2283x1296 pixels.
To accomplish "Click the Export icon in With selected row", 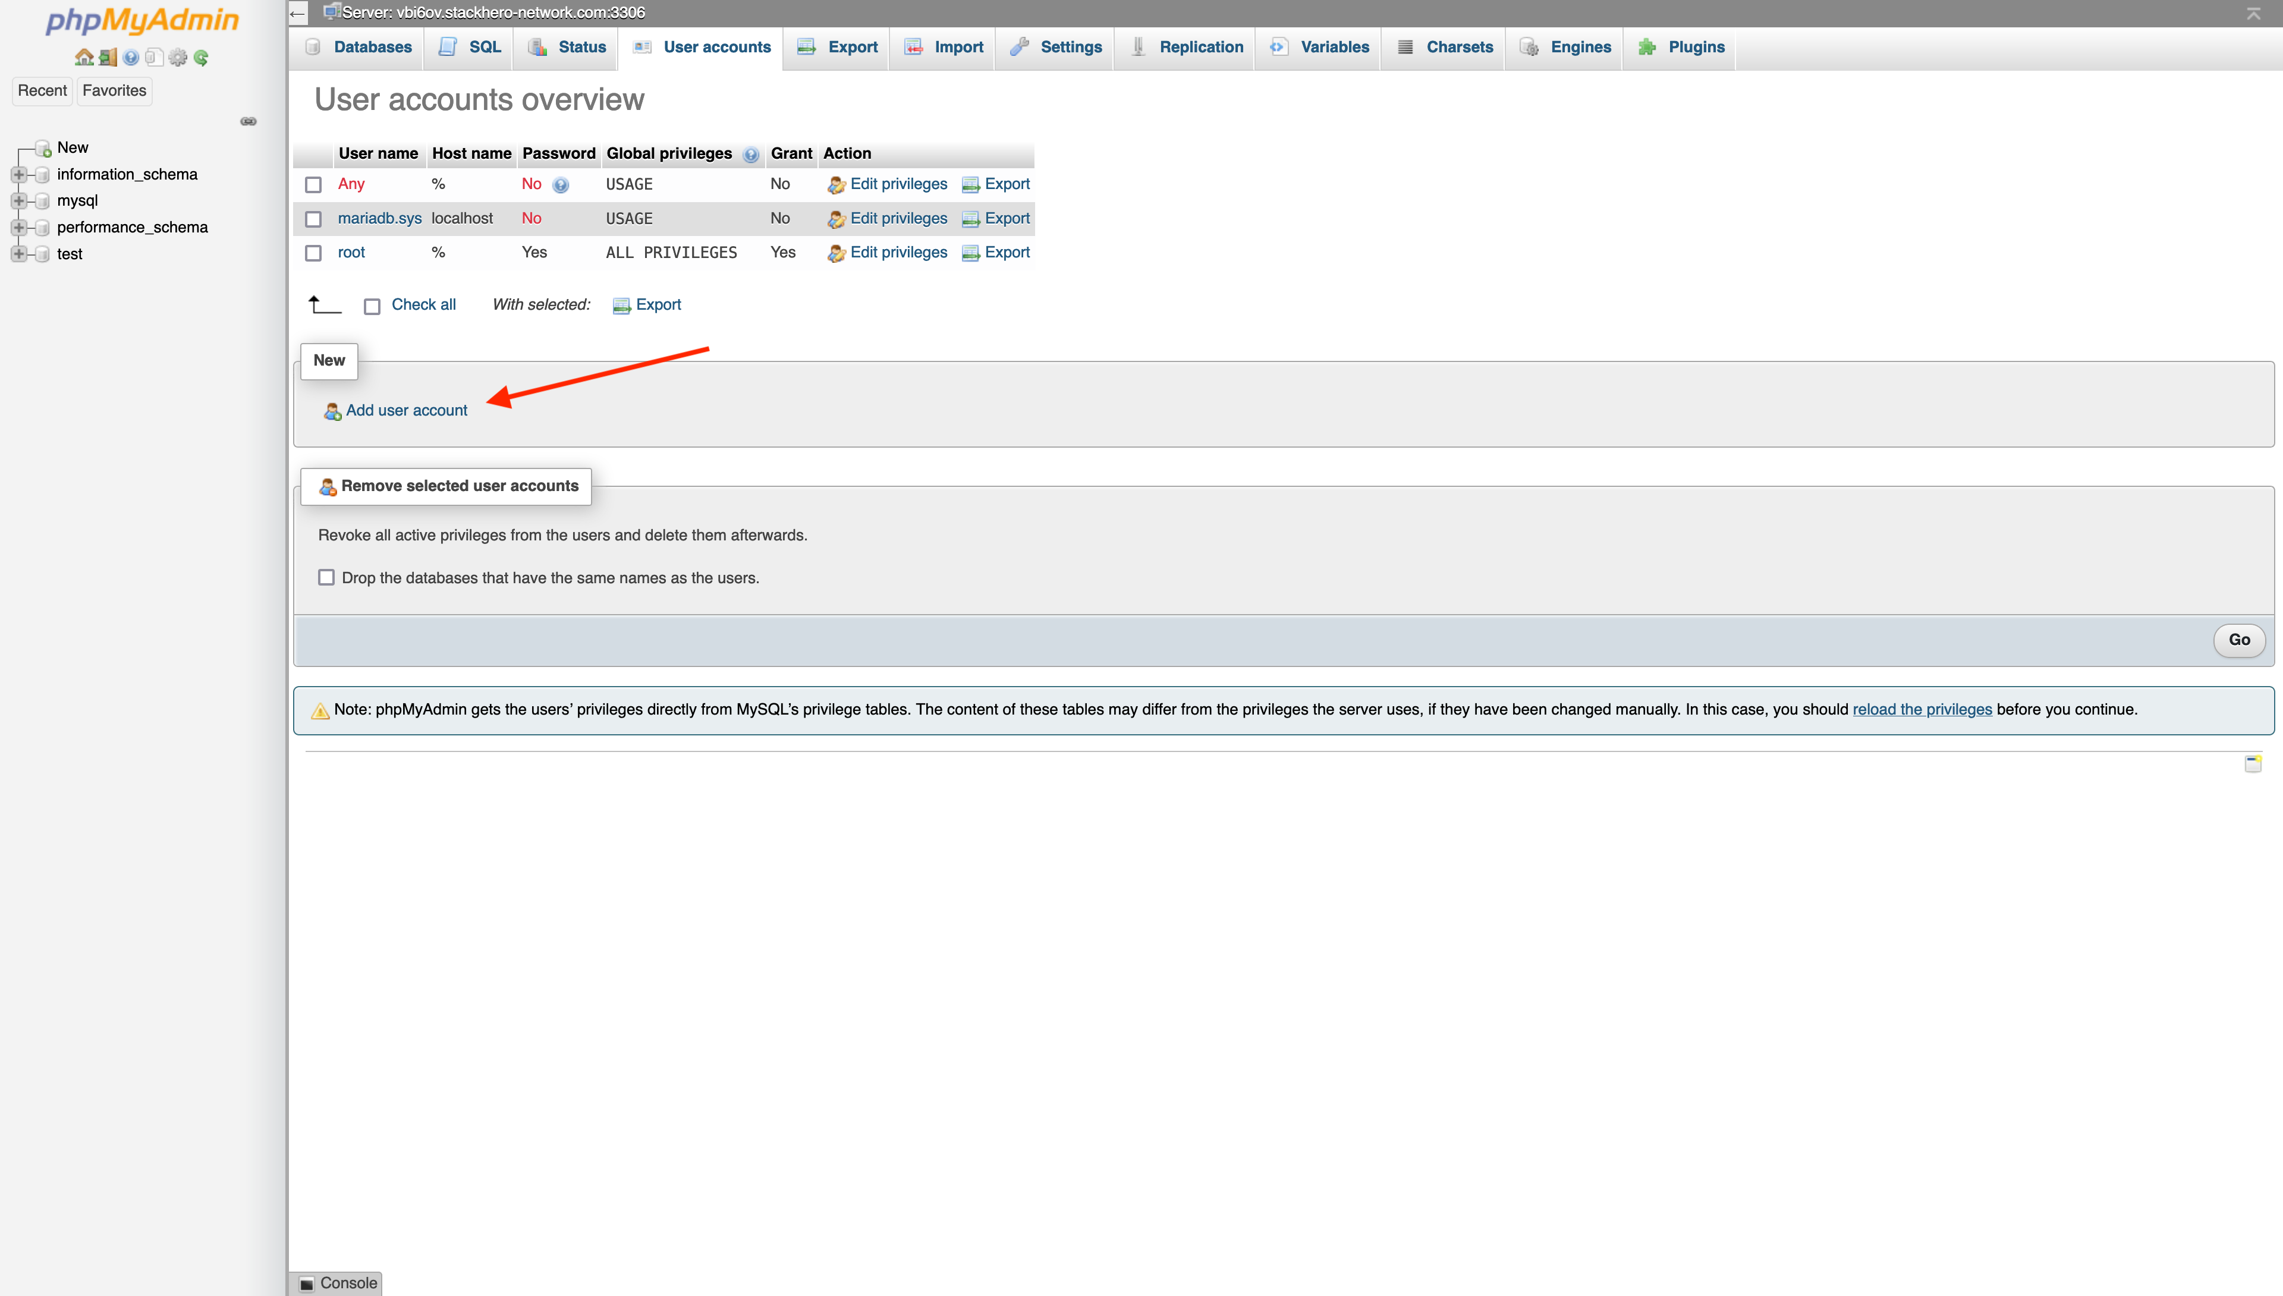I will pyautogui.click(x=623, y=304).
